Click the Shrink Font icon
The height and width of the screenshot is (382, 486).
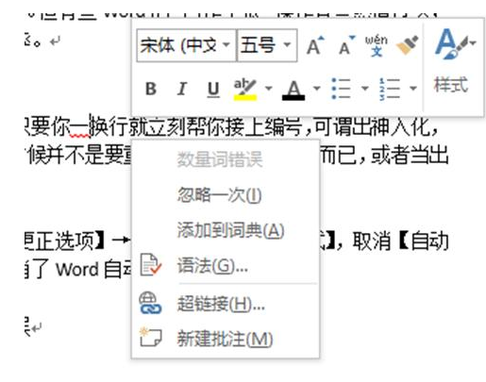347,45
